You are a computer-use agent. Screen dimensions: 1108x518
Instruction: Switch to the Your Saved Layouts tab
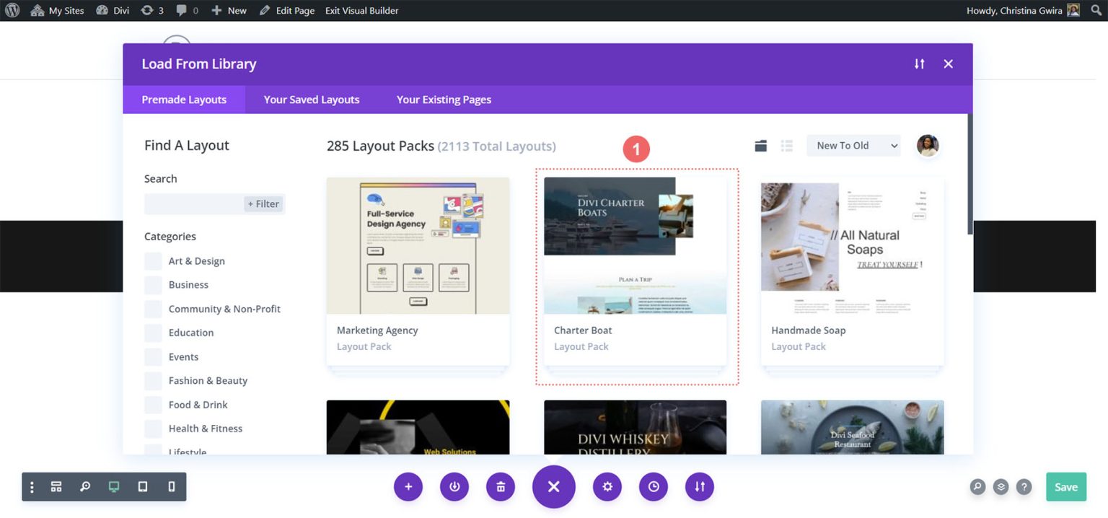coord(310,99)
